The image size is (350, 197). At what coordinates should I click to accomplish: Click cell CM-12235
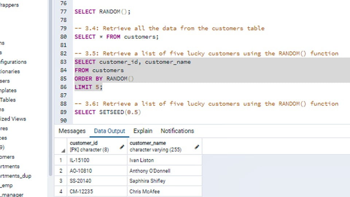point(97,192)
